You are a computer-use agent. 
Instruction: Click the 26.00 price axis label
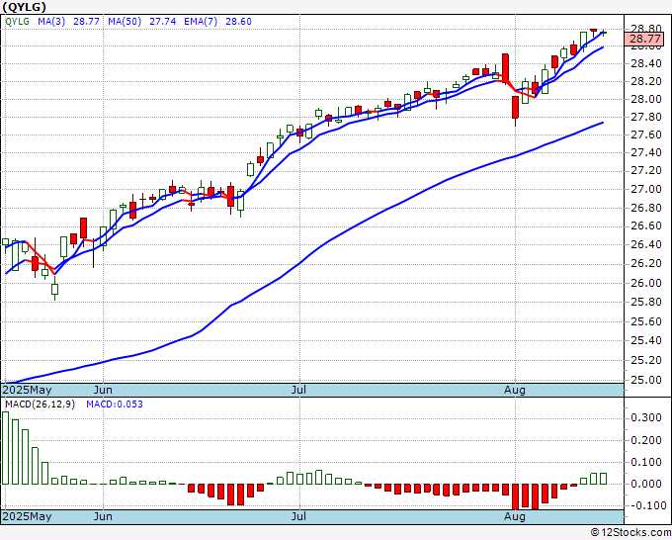tap(646, 283)
